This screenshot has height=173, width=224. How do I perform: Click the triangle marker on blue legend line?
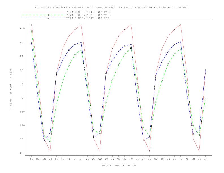(x=48, y=18)
